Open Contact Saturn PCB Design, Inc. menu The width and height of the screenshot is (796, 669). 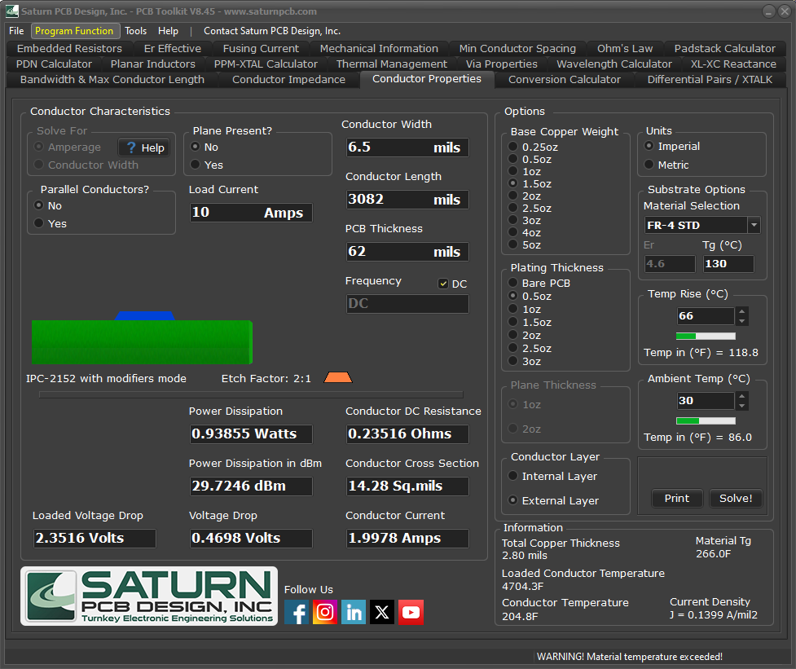(x=272, y=31)
